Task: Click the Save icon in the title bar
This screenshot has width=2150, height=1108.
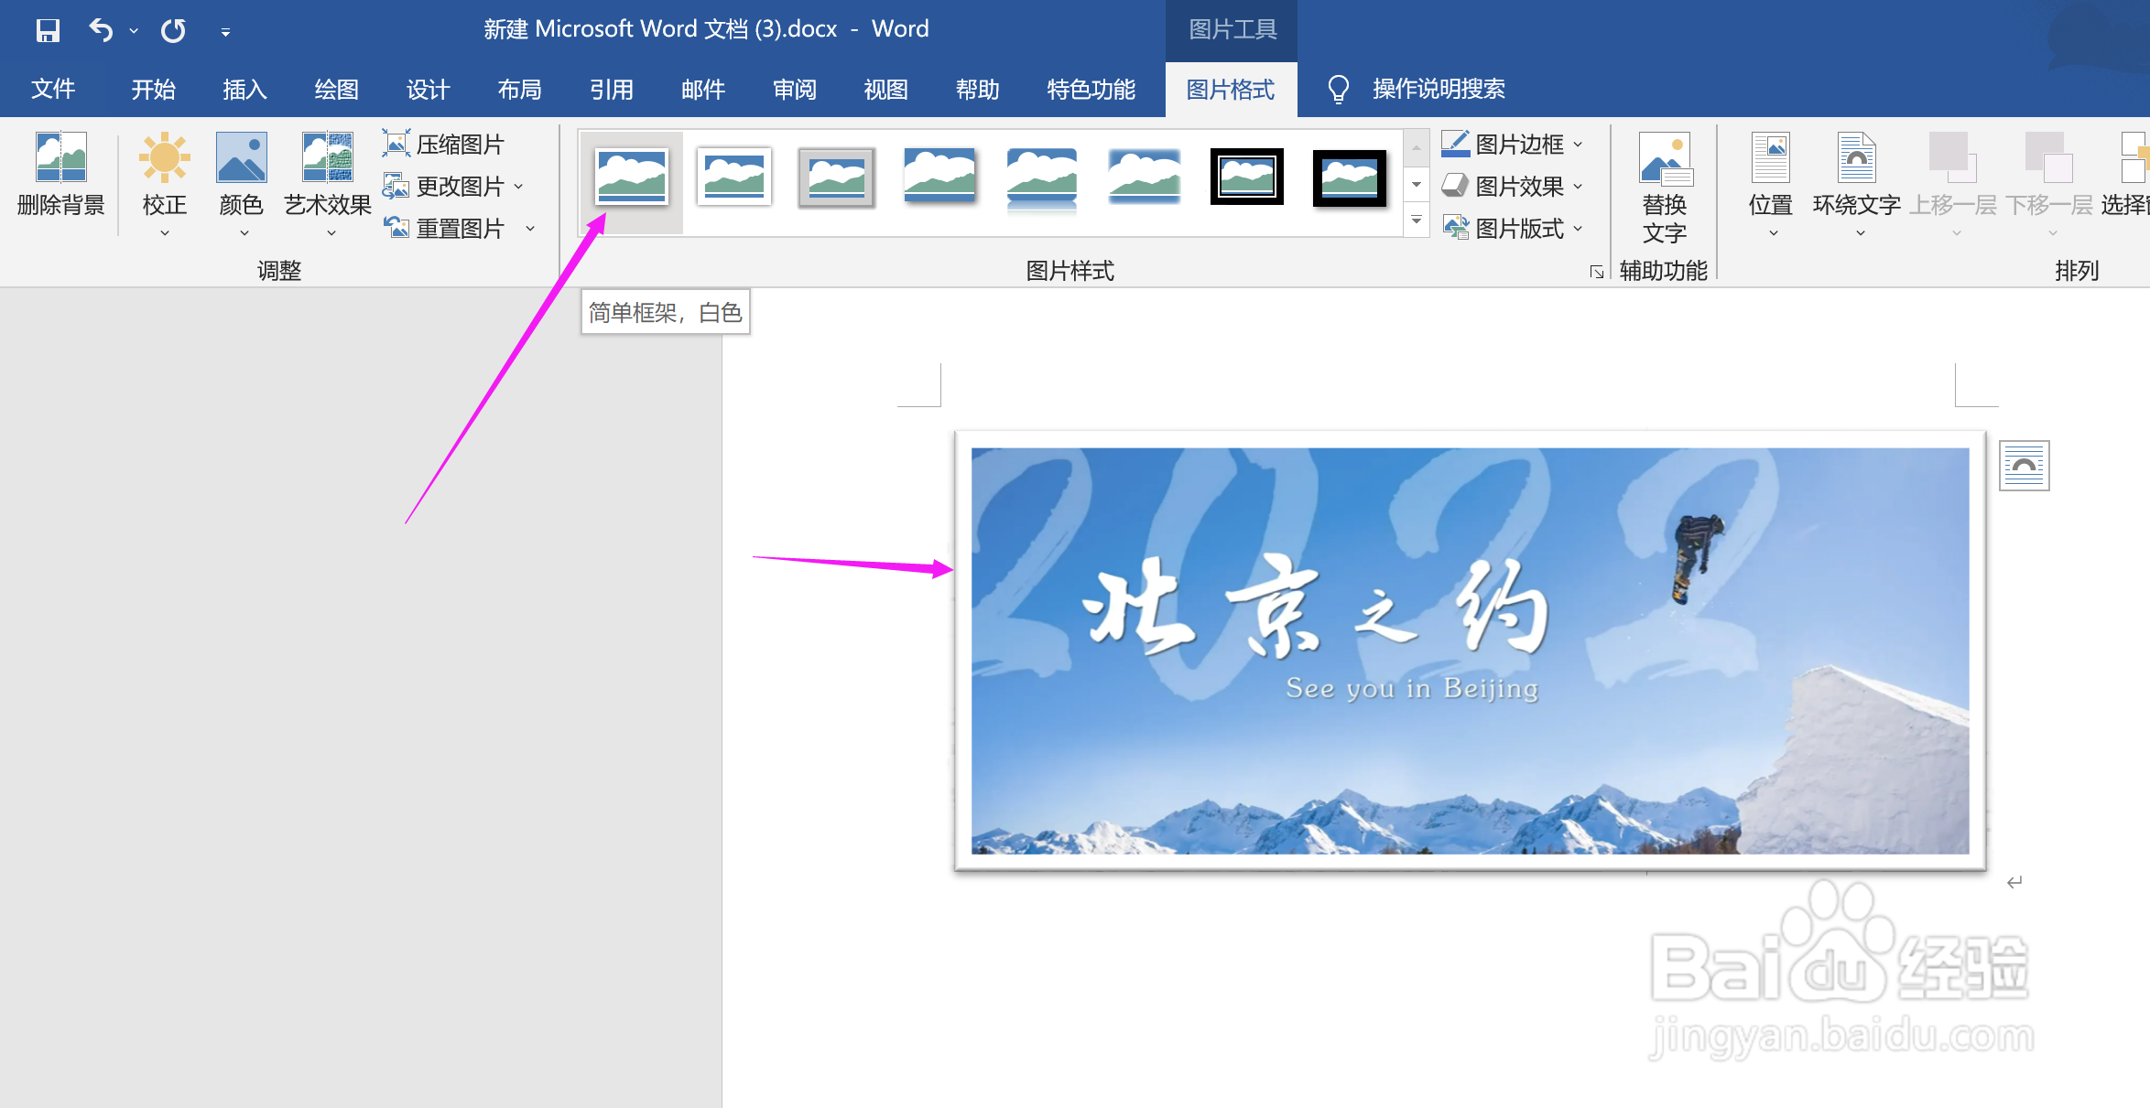Action: coord(48,30)
